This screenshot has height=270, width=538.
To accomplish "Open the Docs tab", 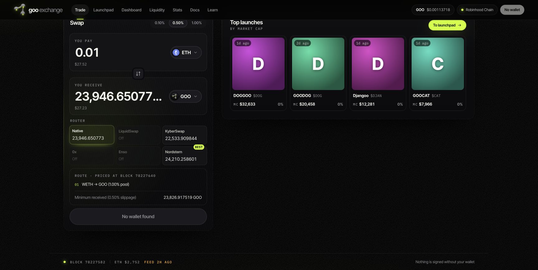I will [195, 10].
